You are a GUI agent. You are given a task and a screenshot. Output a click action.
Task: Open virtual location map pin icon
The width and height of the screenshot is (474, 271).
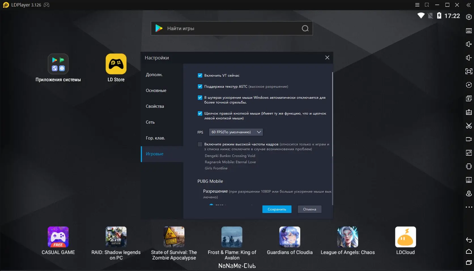[469, 193]
